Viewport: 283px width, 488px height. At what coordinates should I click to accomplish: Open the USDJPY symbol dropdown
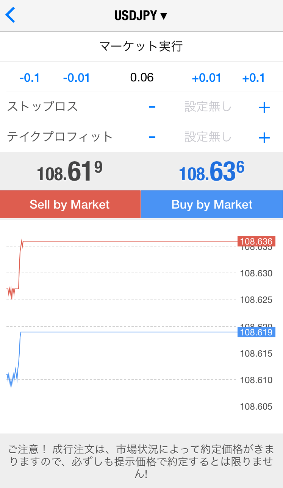141,16
